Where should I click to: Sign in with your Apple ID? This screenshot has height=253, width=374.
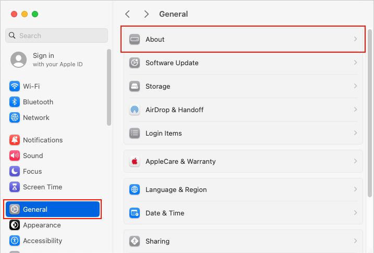[50, 59]
